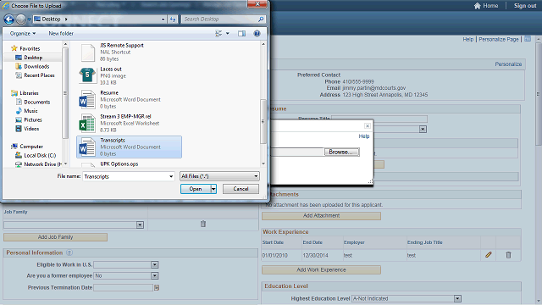Viewport: 542px width, 305px height.
Task: Close the small upload popup X
Action: click(x=368, y=126)
